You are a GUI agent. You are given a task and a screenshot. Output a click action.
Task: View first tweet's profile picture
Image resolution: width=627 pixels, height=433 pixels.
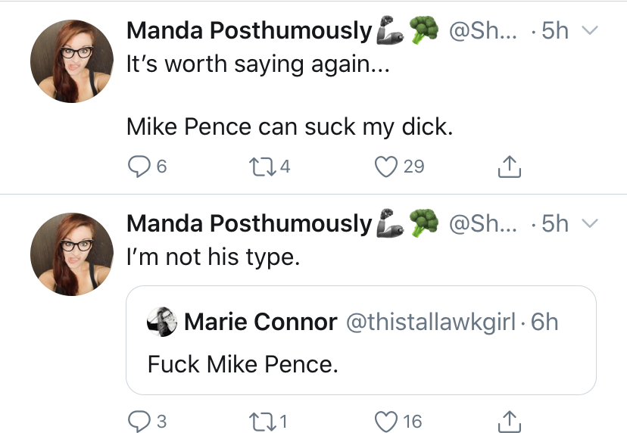(72, 61)
